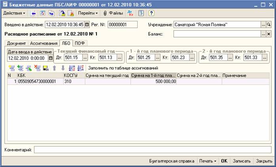Switch to the Ассигнования tab

[x=43, y=43]
